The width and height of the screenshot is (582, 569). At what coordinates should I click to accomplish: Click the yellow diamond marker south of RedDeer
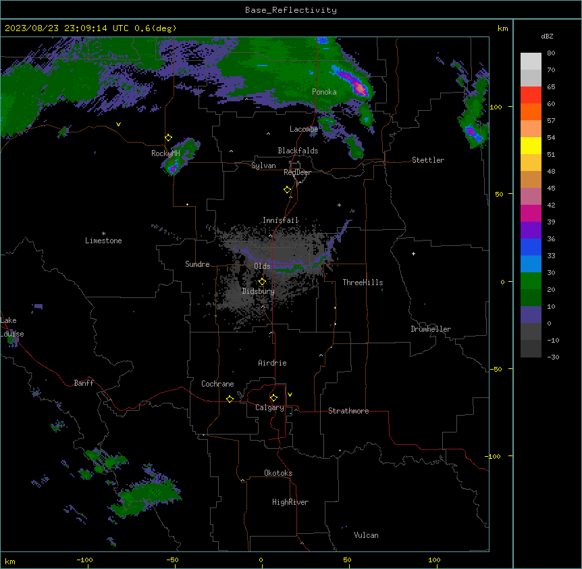(x=288, y=190)
